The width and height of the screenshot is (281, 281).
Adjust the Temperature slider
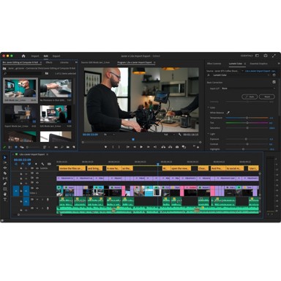247,118
